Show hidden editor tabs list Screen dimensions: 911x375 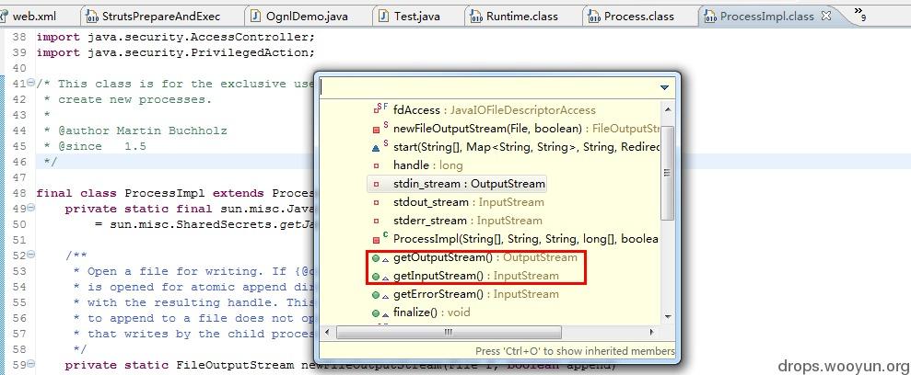[859, 14]
